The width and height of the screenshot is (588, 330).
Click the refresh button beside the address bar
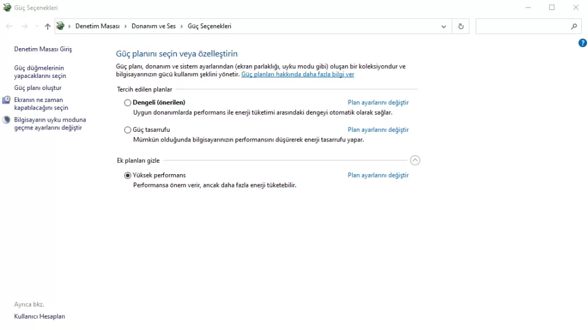tap(461, 26)
